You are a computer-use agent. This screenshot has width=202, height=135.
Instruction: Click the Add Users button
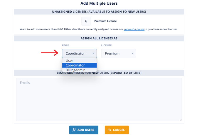(x=84, y=130)
